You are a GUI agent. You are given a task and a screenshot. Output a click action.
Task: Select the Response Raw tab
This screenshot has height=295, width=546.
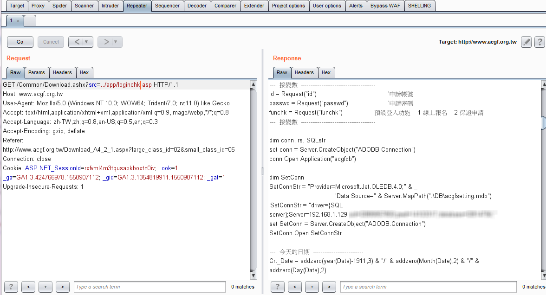tap(282, 72)
